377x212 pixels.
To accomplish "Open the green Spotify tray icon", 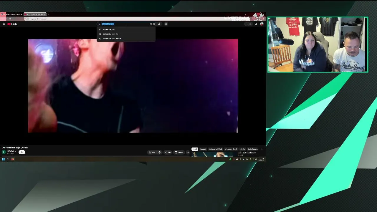I will pos(230,159).
